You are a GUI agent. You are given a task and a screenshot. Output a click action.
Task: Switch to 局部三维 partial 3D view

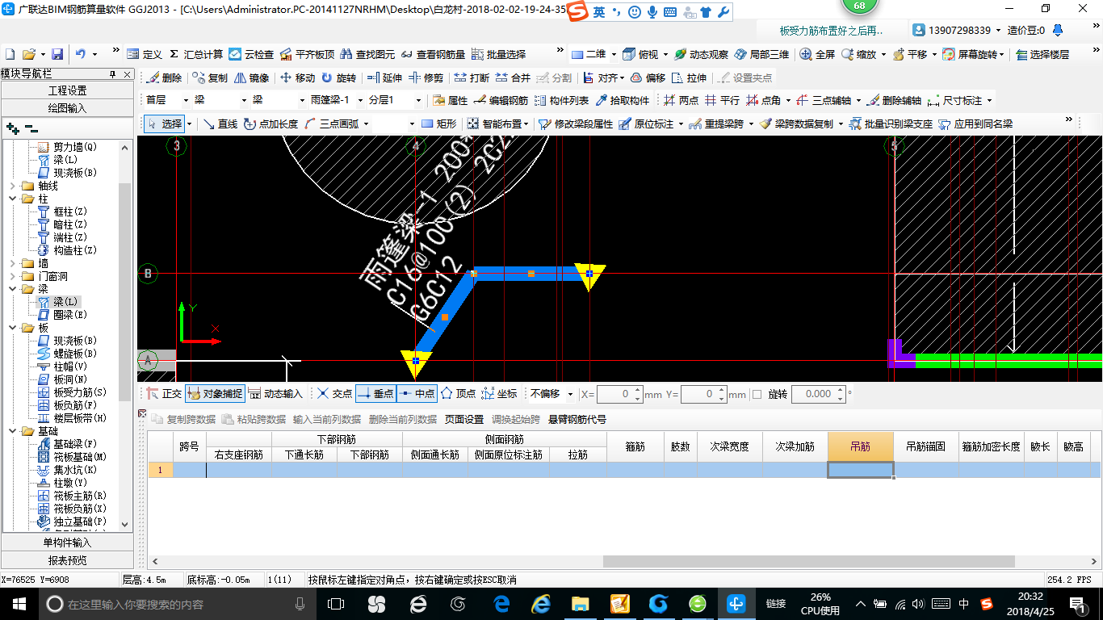pos(761,54)
